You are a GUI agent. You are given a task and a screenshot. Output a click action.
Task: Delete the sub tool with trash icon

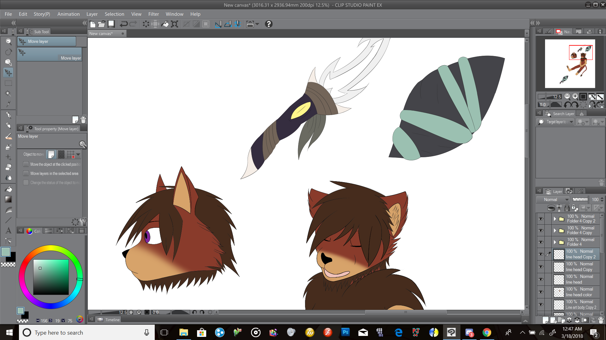click(83, 120)
